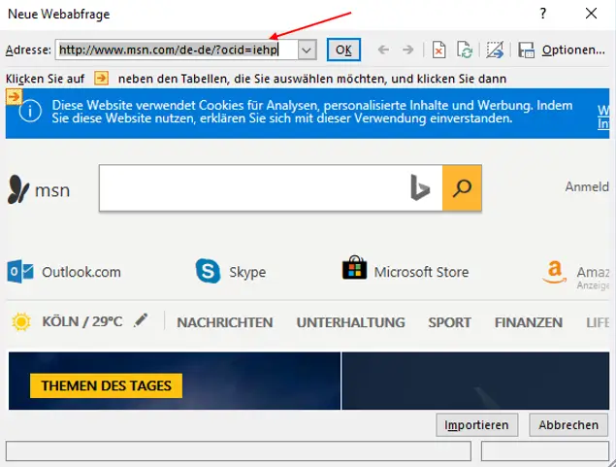The height and width of the screenshot is (467, 616).
Task: Open the Optionen... settings
Action: pos(562,50)
